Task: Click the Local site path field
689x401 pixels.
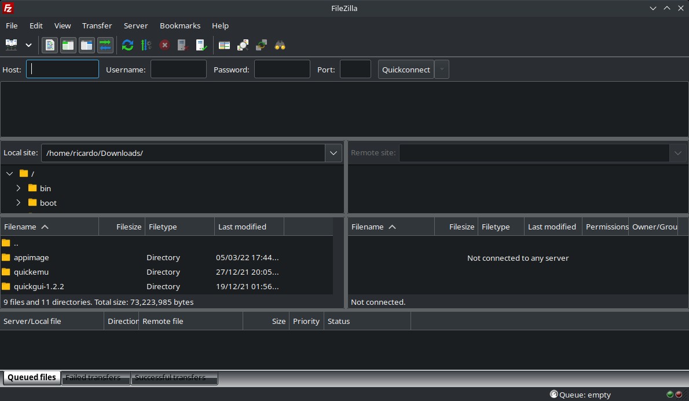Action: (x=183, y=153)
